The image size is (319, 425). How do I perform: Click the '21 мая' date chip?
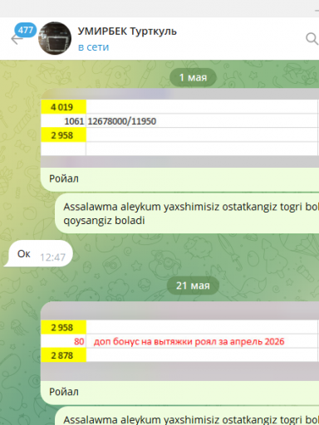pos(193,286)
